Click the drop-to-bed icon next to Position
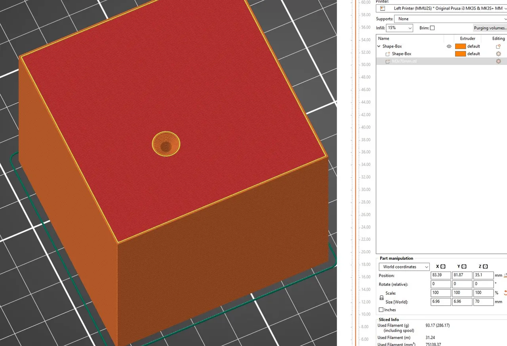Viewport: 507px width, 346px height. 505,275
